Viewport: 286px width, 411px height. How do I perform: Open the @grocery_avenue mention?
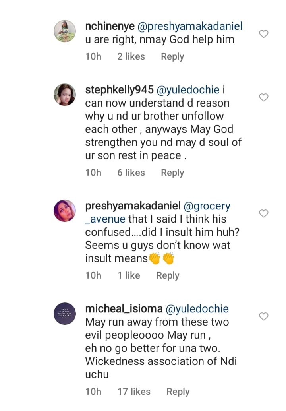point(207,207)
